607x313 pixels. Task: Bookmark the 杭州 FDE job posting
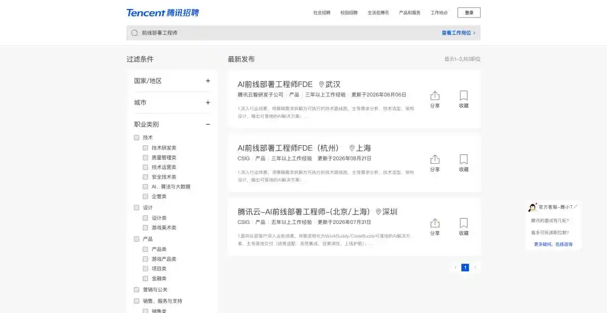click(x=463, y=163)
